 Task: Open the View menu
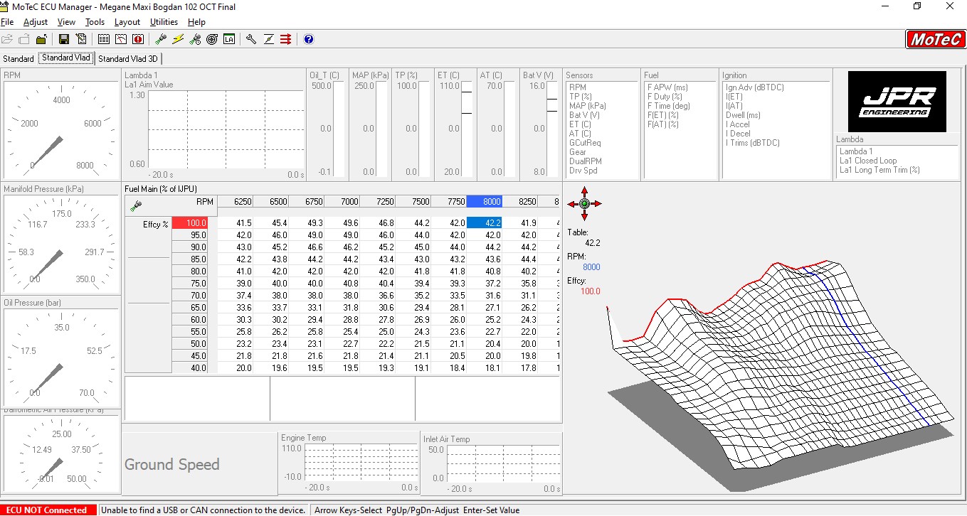66,22
